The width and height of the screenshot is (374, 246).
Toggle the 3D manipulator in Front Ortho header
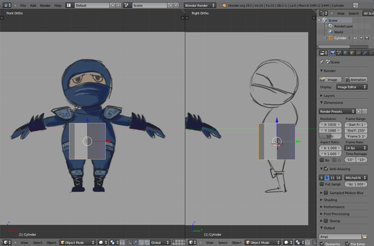[130, 243]
